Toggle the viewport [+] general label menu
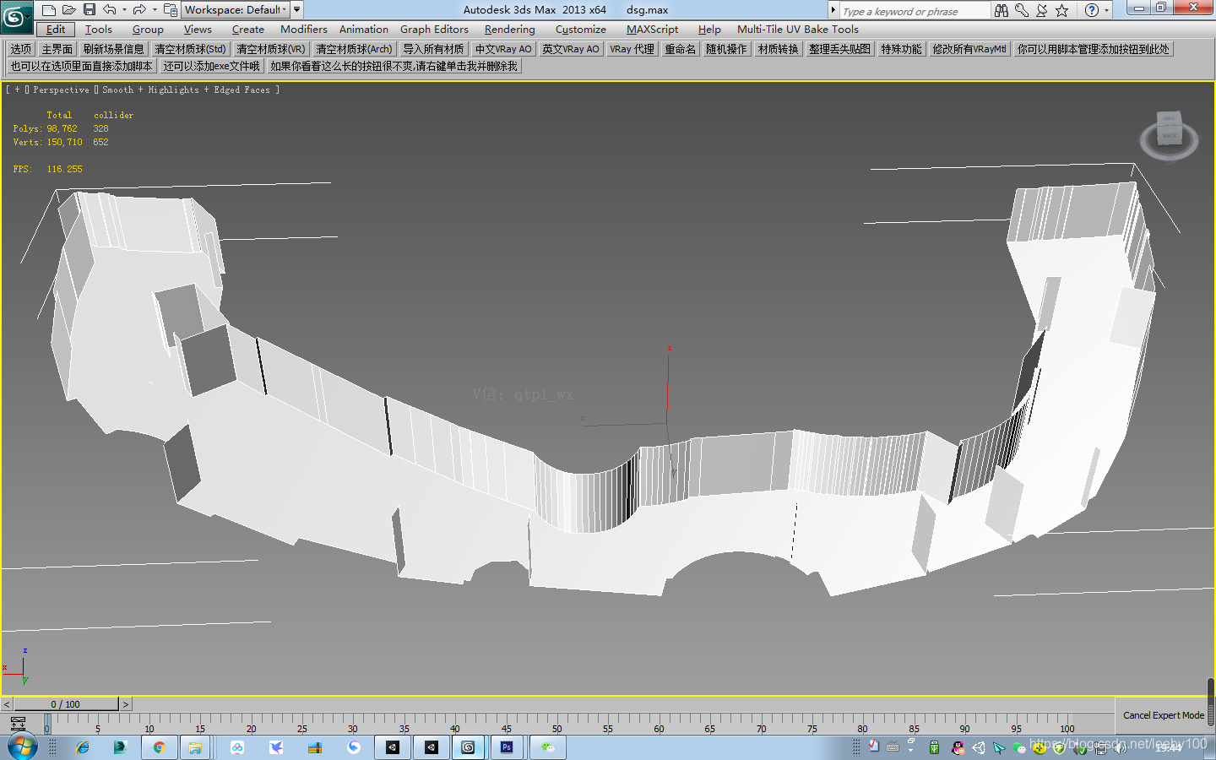Screen dimensions: 1216x760 (17, 90)
